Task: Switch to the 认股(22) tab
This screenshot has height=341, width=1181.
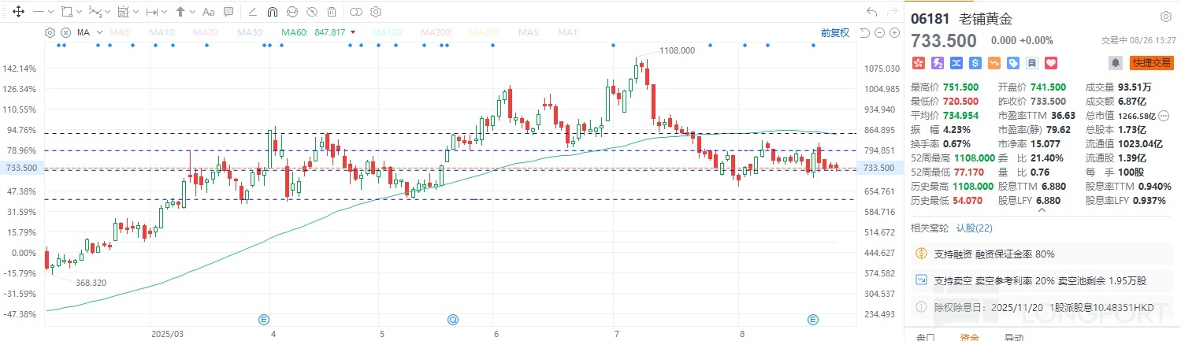Action: pos(975,228)
